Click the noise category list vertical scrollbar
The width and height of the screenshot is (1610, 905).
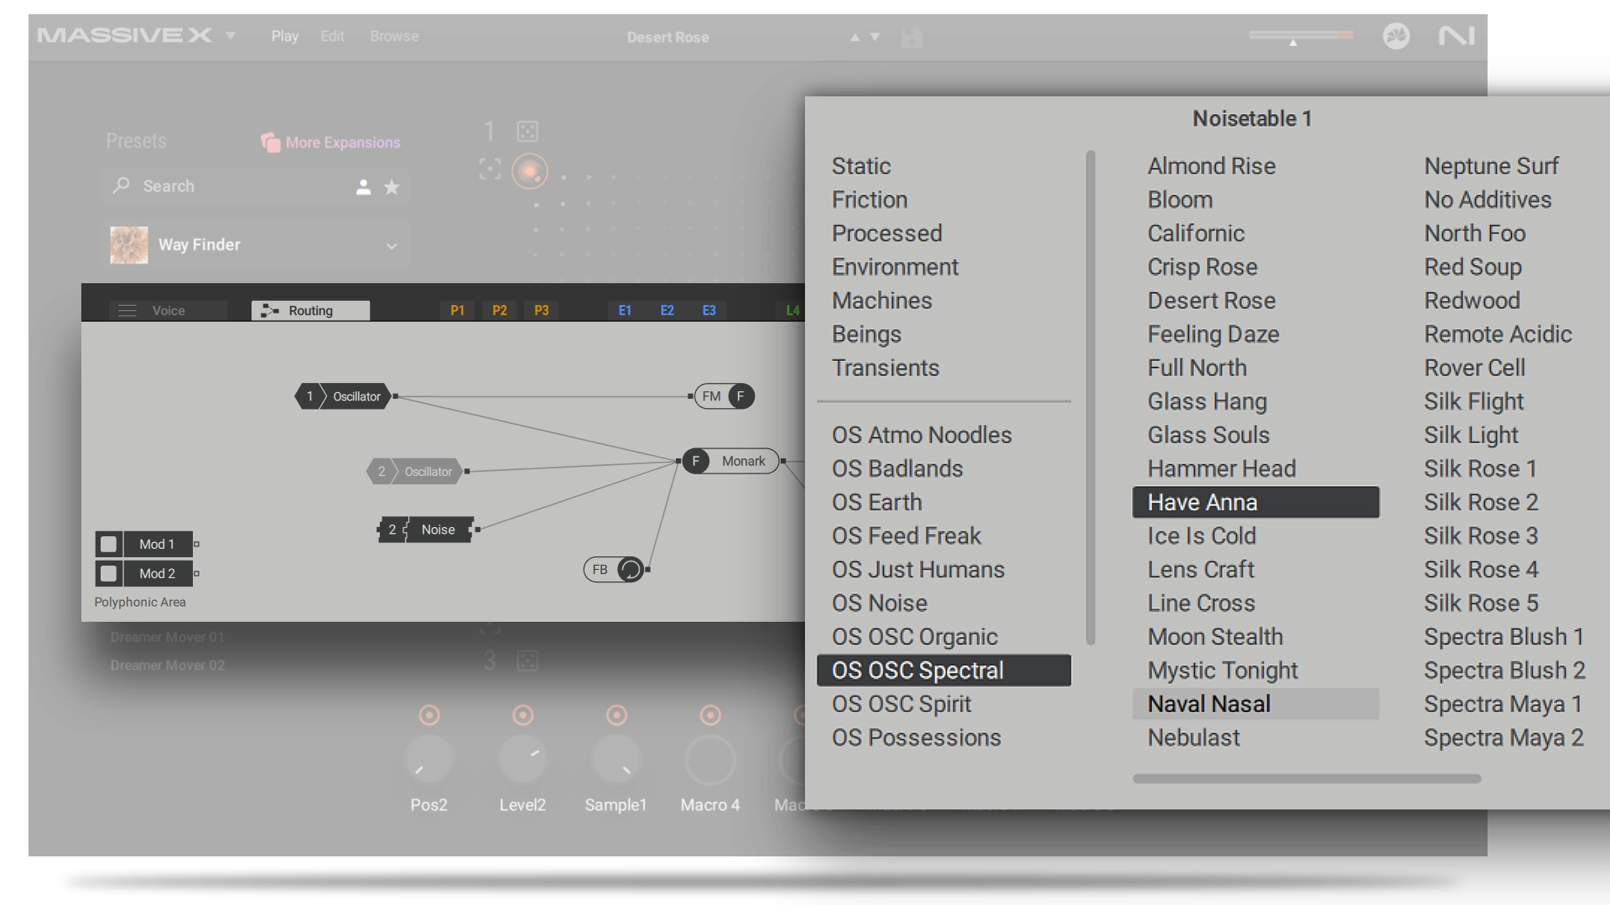pyautogui.click(x=1090, y=398)
